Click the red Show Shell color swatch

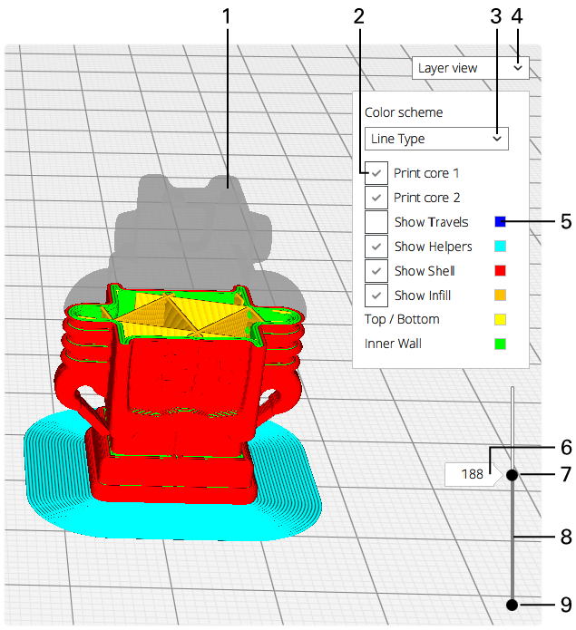(x=500, y=271)
